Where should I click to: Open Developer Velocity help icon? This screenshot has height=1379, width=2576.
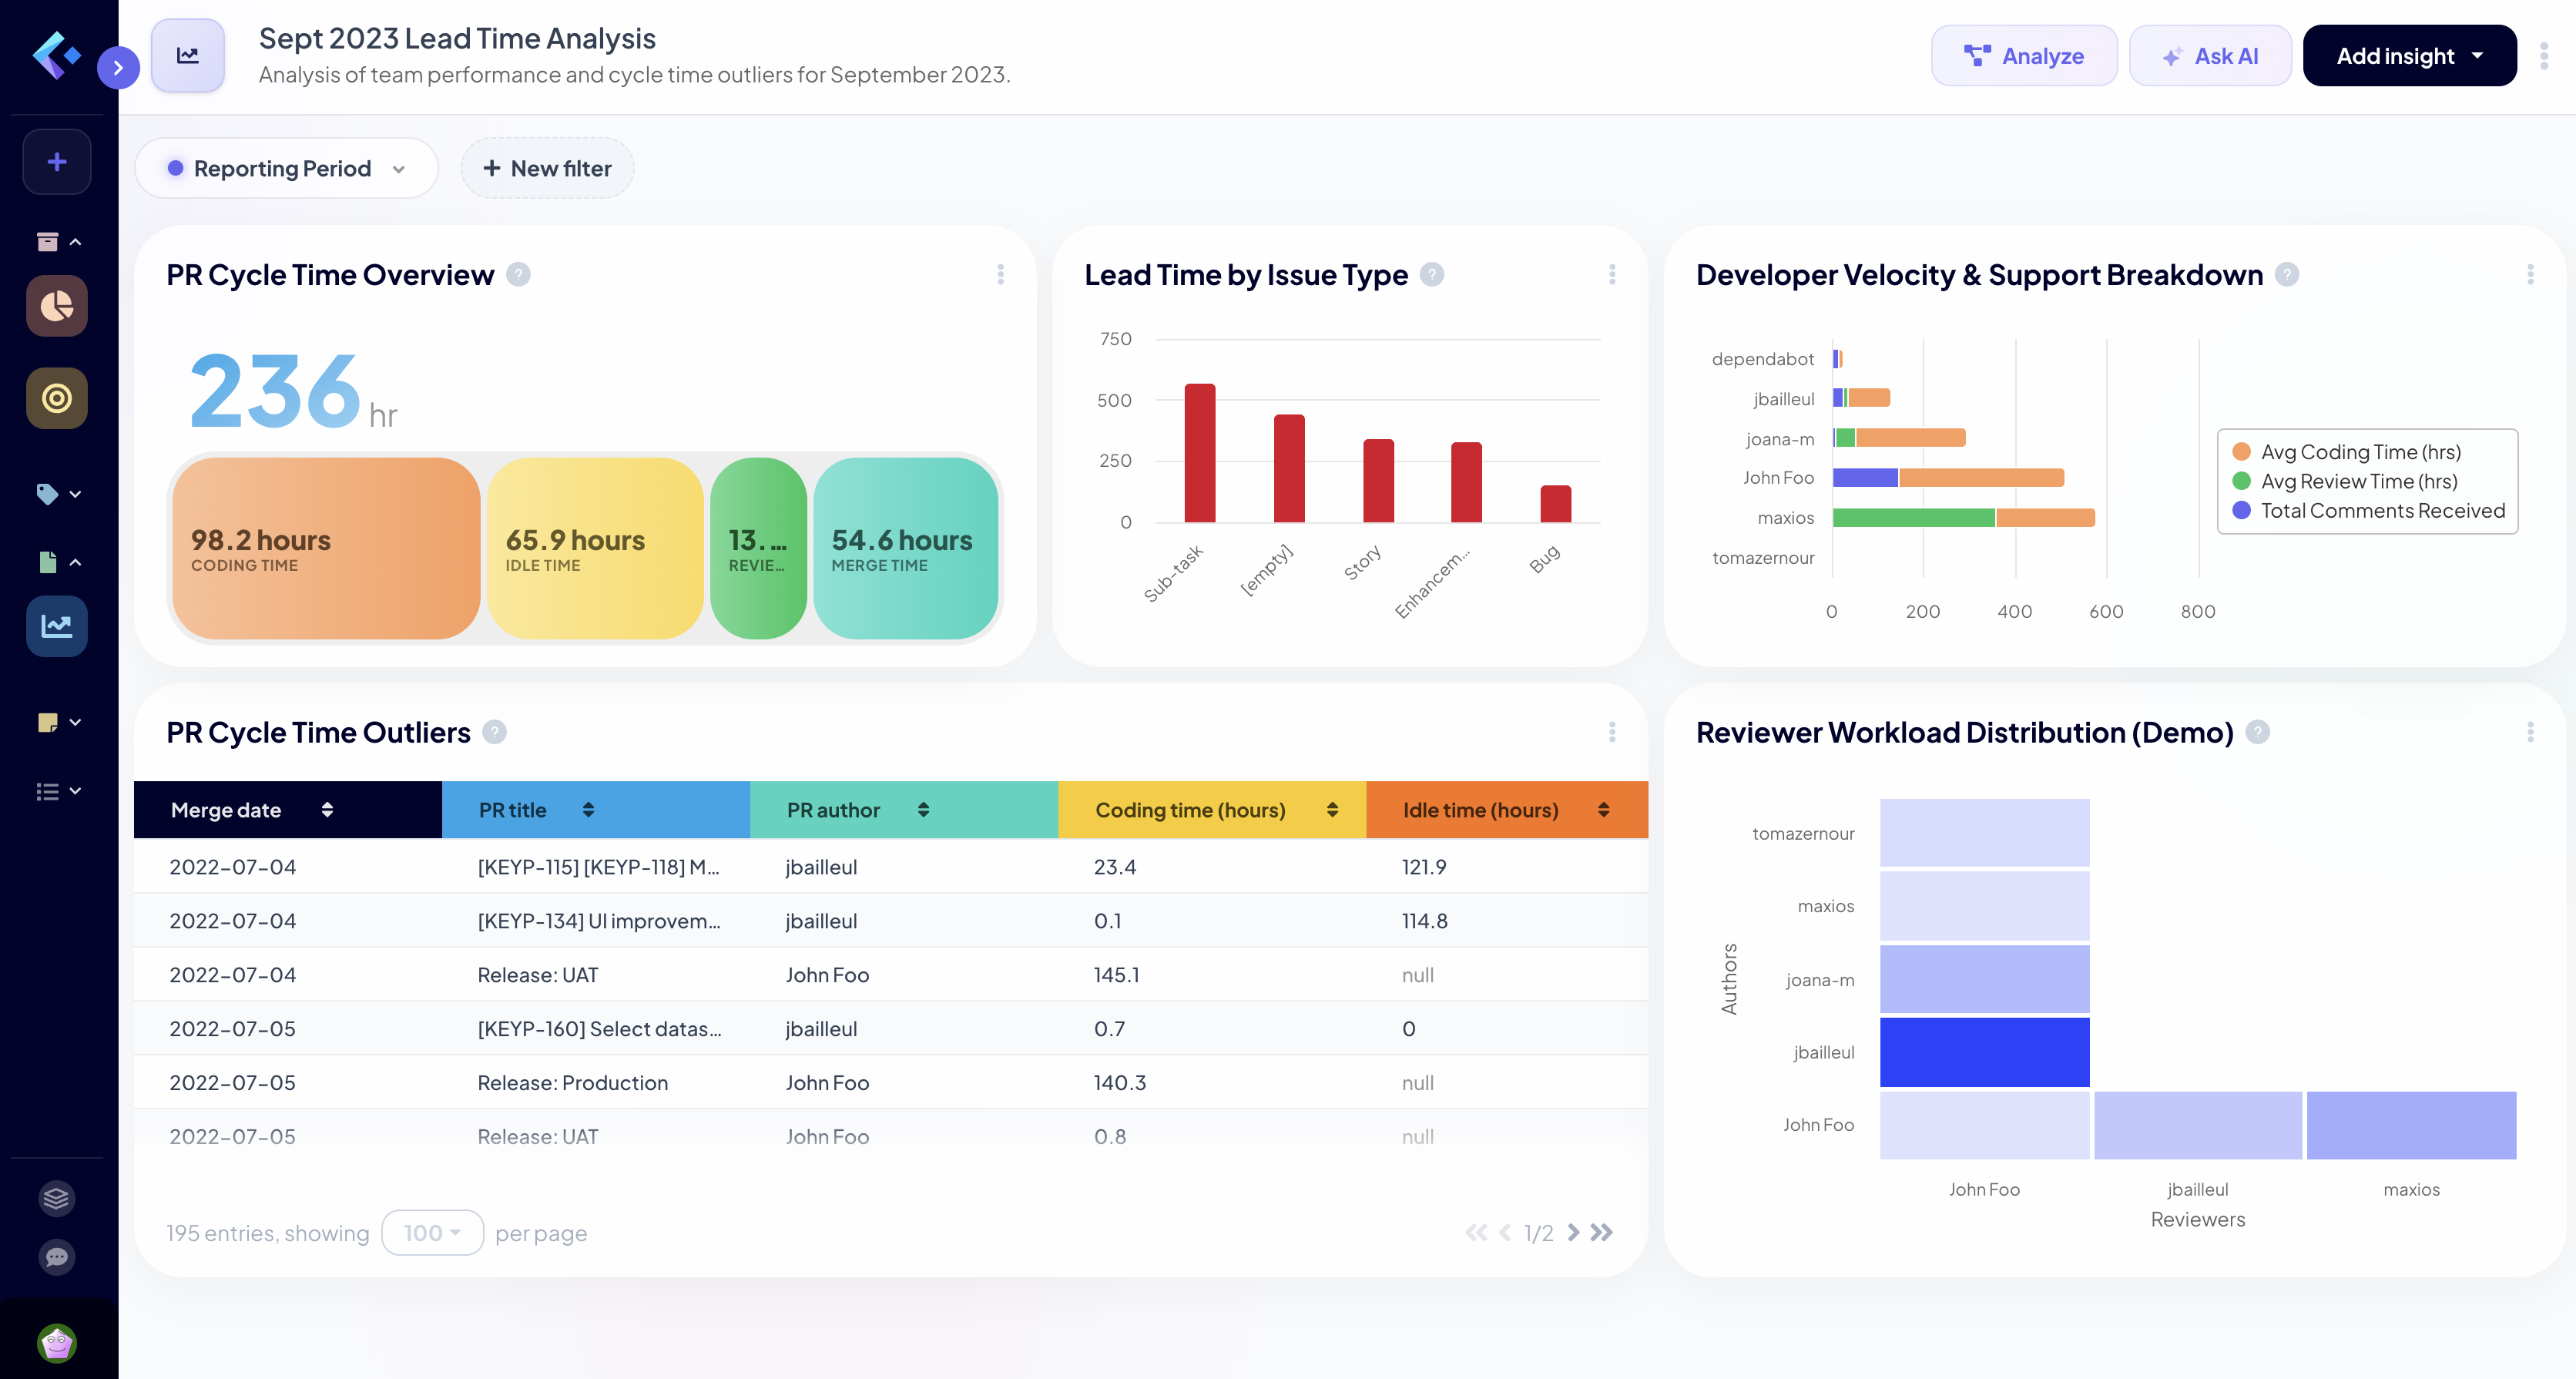point(2287,274)
